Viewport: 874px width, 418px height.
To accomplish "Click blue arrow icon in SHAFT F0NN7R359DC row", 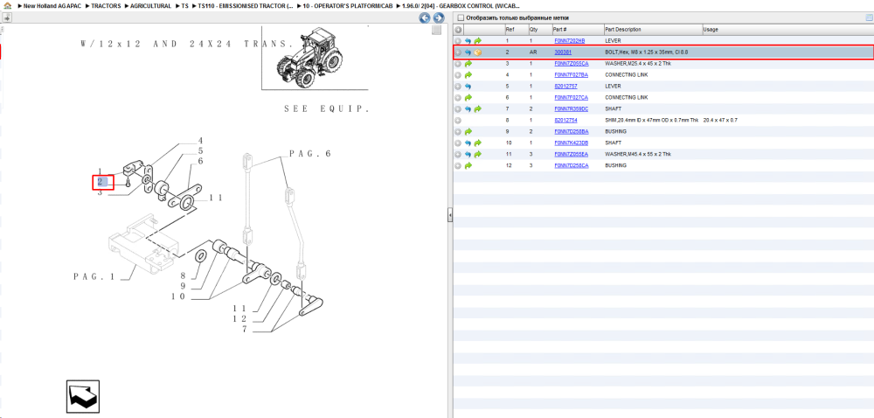I will 468,108.
